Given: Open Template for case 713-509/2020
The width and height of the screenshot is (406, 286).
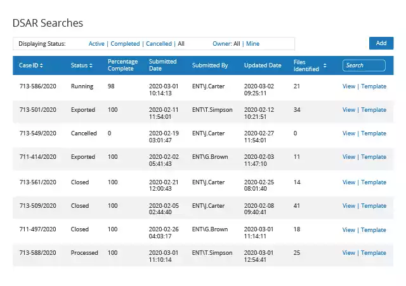Looking at the screenshot, I should 374,205.
